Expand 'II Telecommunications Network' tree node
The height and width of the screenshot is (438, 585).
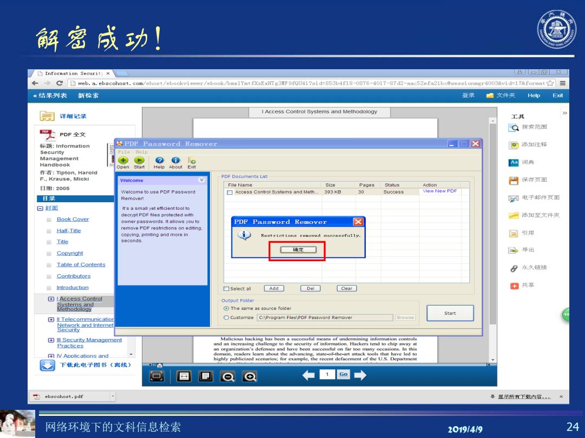(51, 320)
